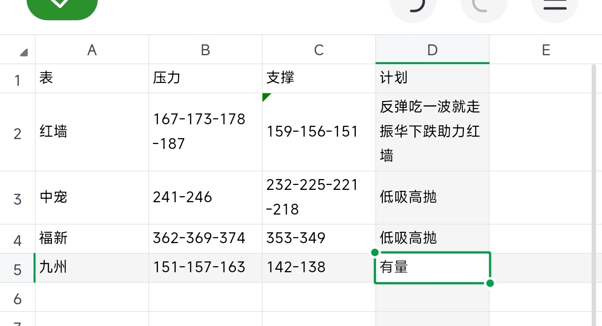The height and width of the screenshot is (326, 602).
Task: Tap the redo arrow icon
Action: click(x=484, y=7)
